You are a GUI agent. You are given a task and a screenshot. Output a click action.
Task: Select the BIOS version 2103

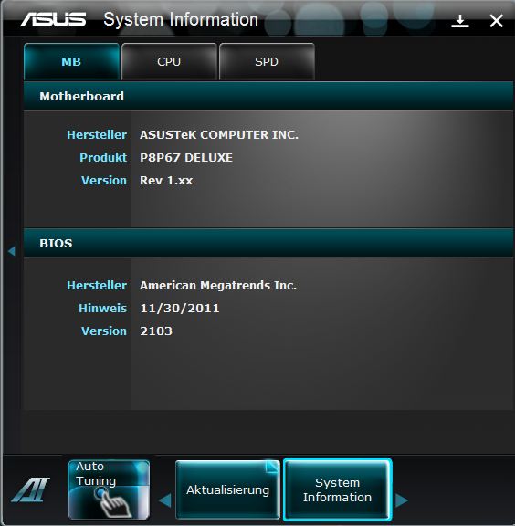[156, 331]
